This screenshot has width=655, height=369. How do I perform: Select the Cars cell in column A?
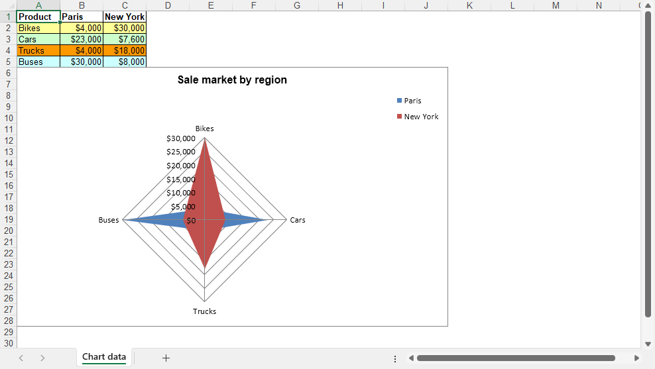38,39
